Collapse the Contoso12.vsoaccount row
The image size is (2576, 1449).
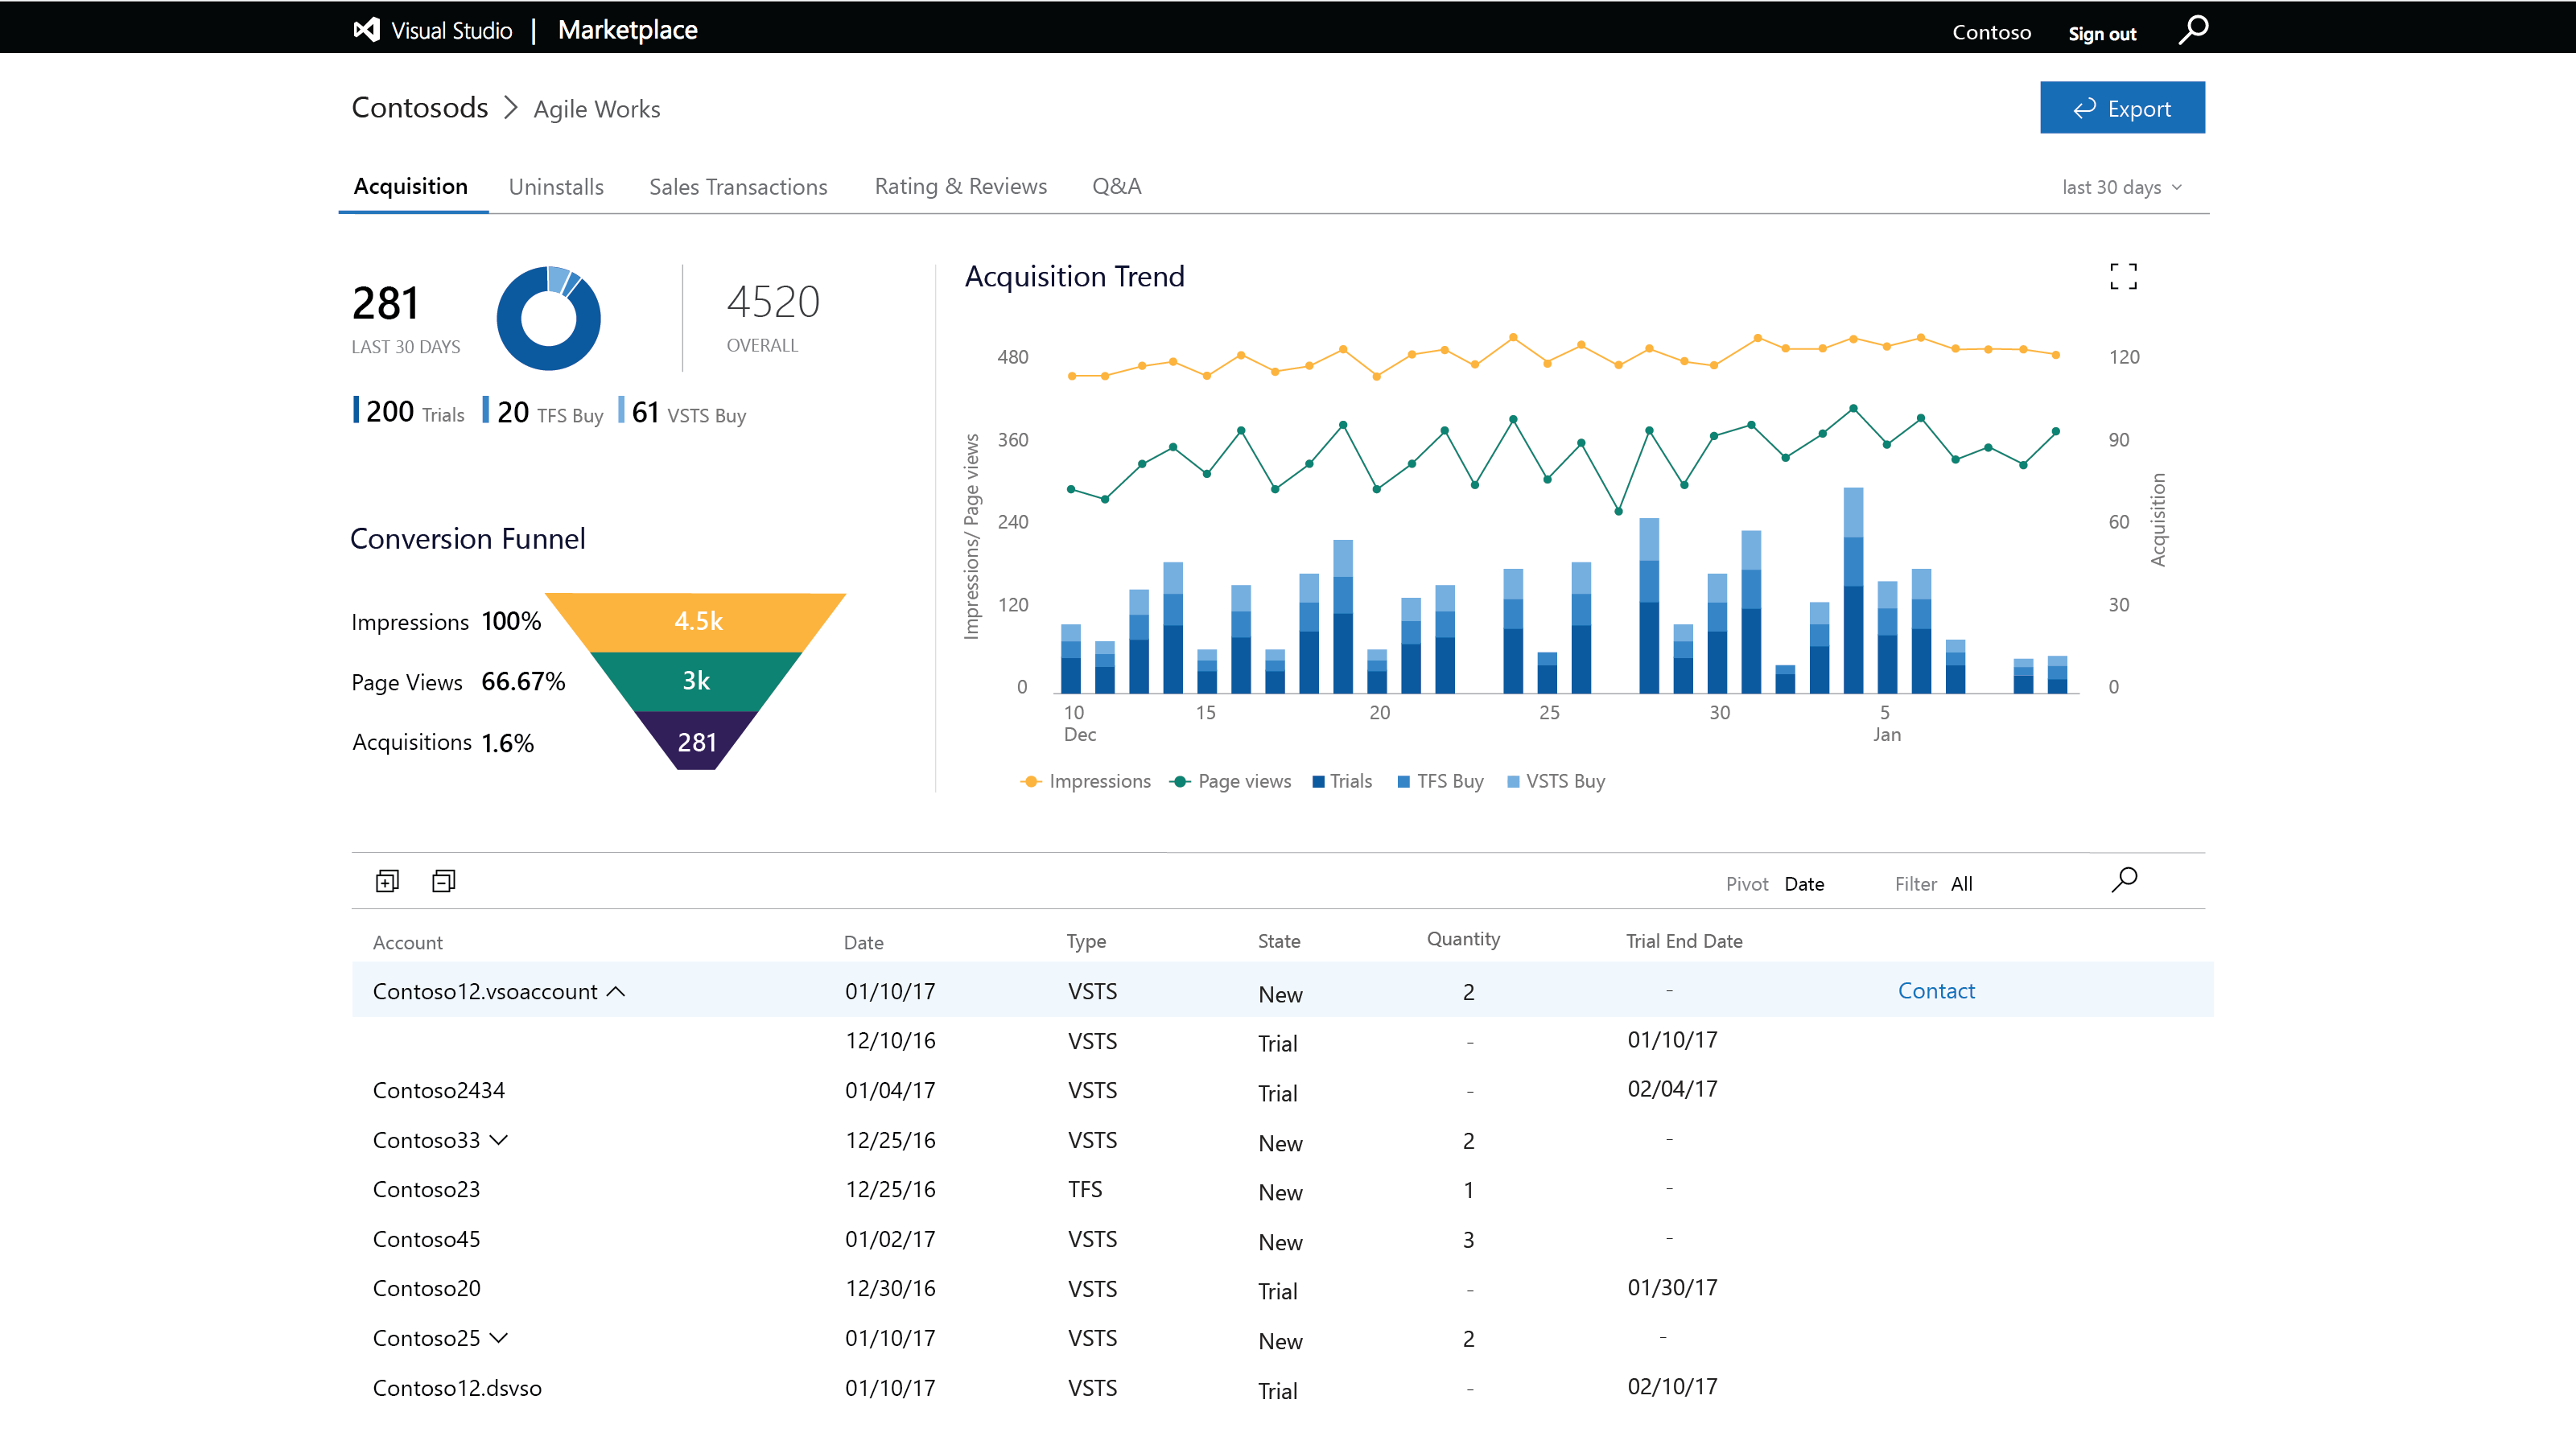pos(616,991)
